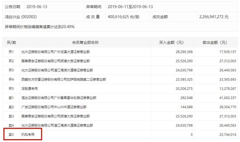This screenshot has width=240, height=142.
Task: Click 国泰君安顺德大良 branch in 卖3 row
Action: [56, 116]
